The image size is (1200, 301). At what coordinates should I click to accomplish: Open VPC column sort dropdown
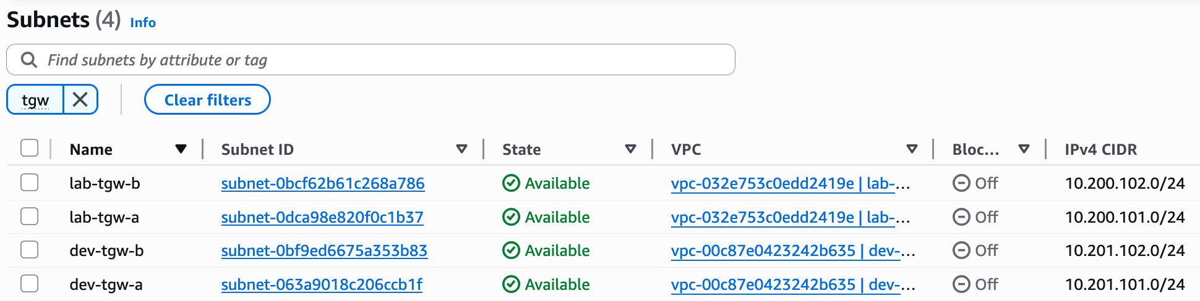(912, 149)
